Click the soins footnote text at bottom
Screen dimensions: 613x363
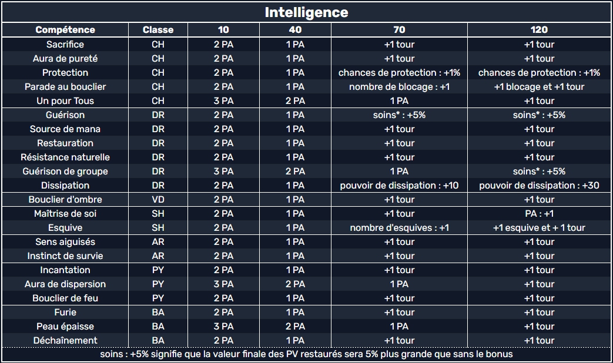306,354
